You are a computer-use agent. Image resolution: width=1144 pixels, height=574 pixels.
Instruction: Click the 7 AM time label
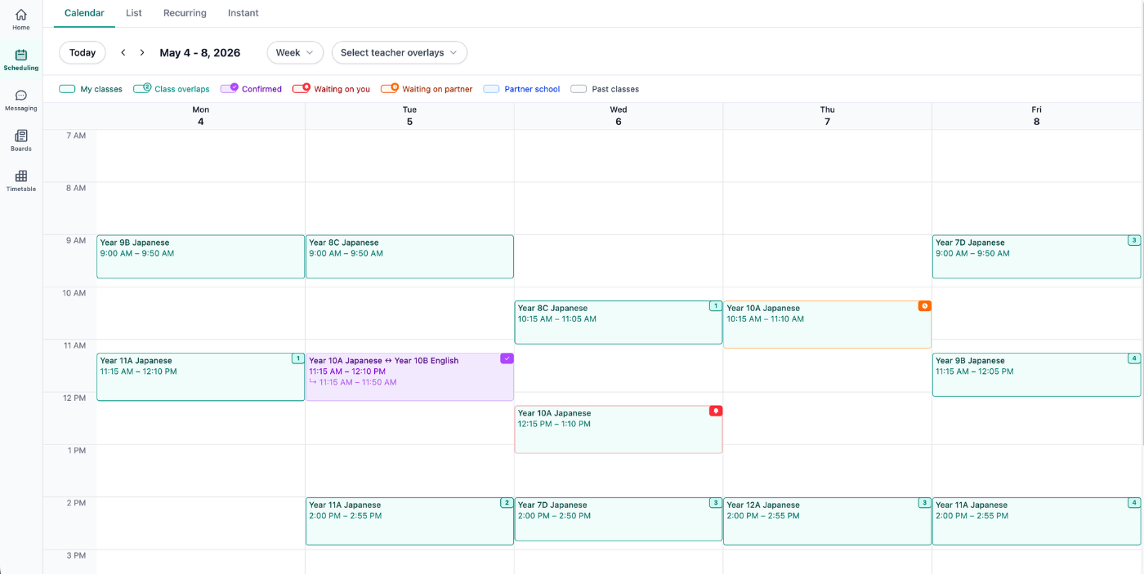pos(76,136)
